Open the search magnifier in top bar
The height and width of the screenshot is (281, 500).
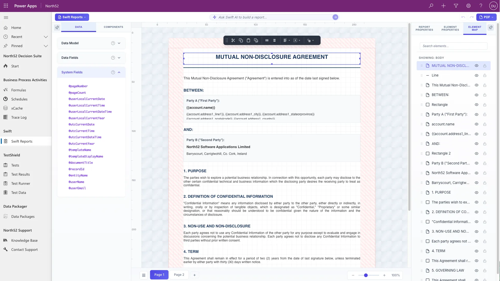point(431,6)
